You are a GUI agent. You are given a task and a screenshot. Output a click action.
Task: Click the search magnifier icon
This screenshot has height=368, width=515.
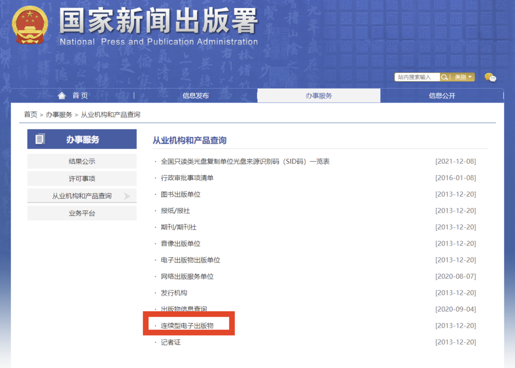point(444,77)
